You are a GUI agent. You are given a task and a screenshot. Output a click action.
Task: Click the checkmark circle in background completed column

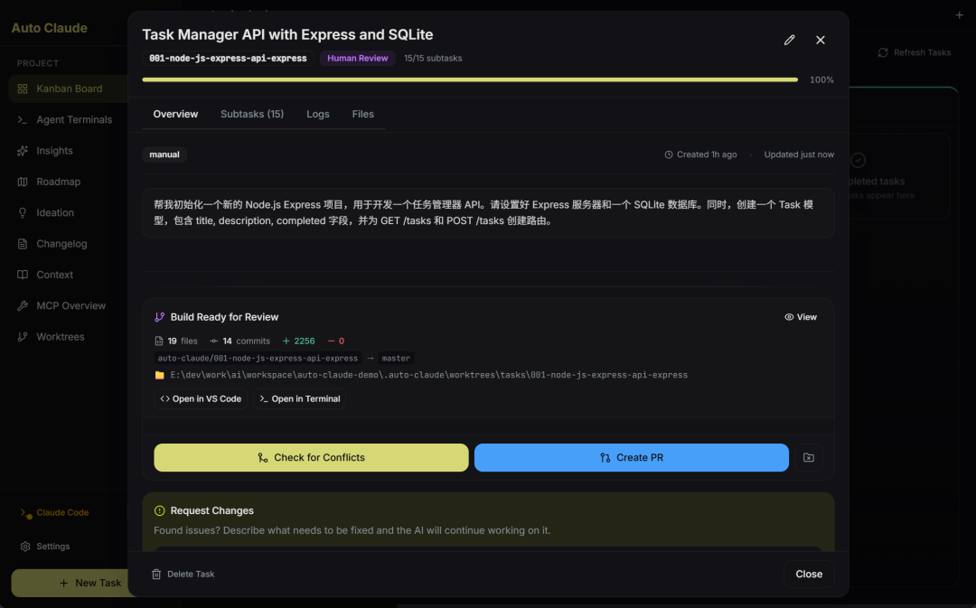point(858,160)
